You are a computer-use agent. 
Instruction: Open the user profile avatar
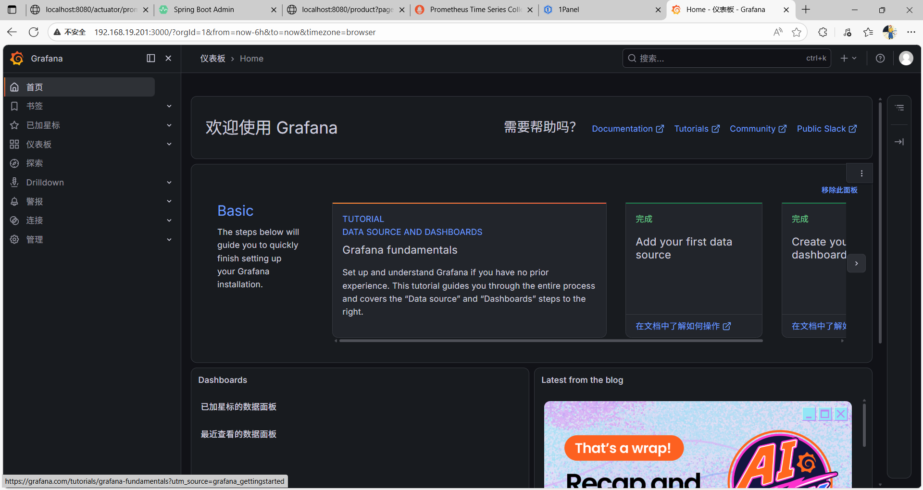click(x=906, y=58)
